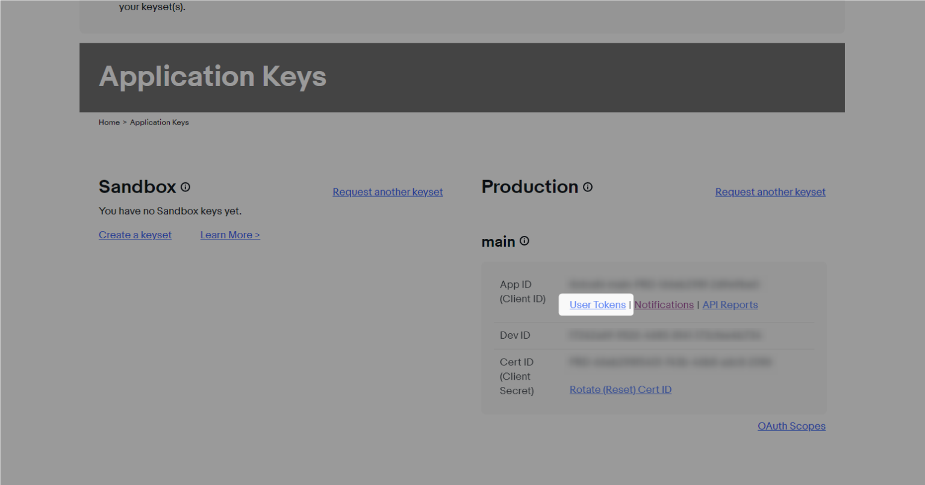View API Reports for the main keyset
The image size is (925, 485).
(730, 304)
